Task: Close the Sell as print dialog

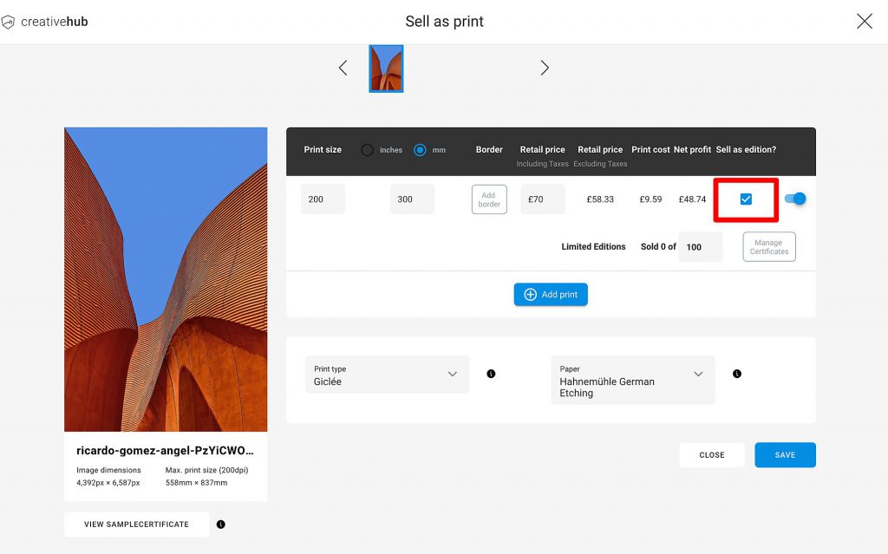Action: 864,21
